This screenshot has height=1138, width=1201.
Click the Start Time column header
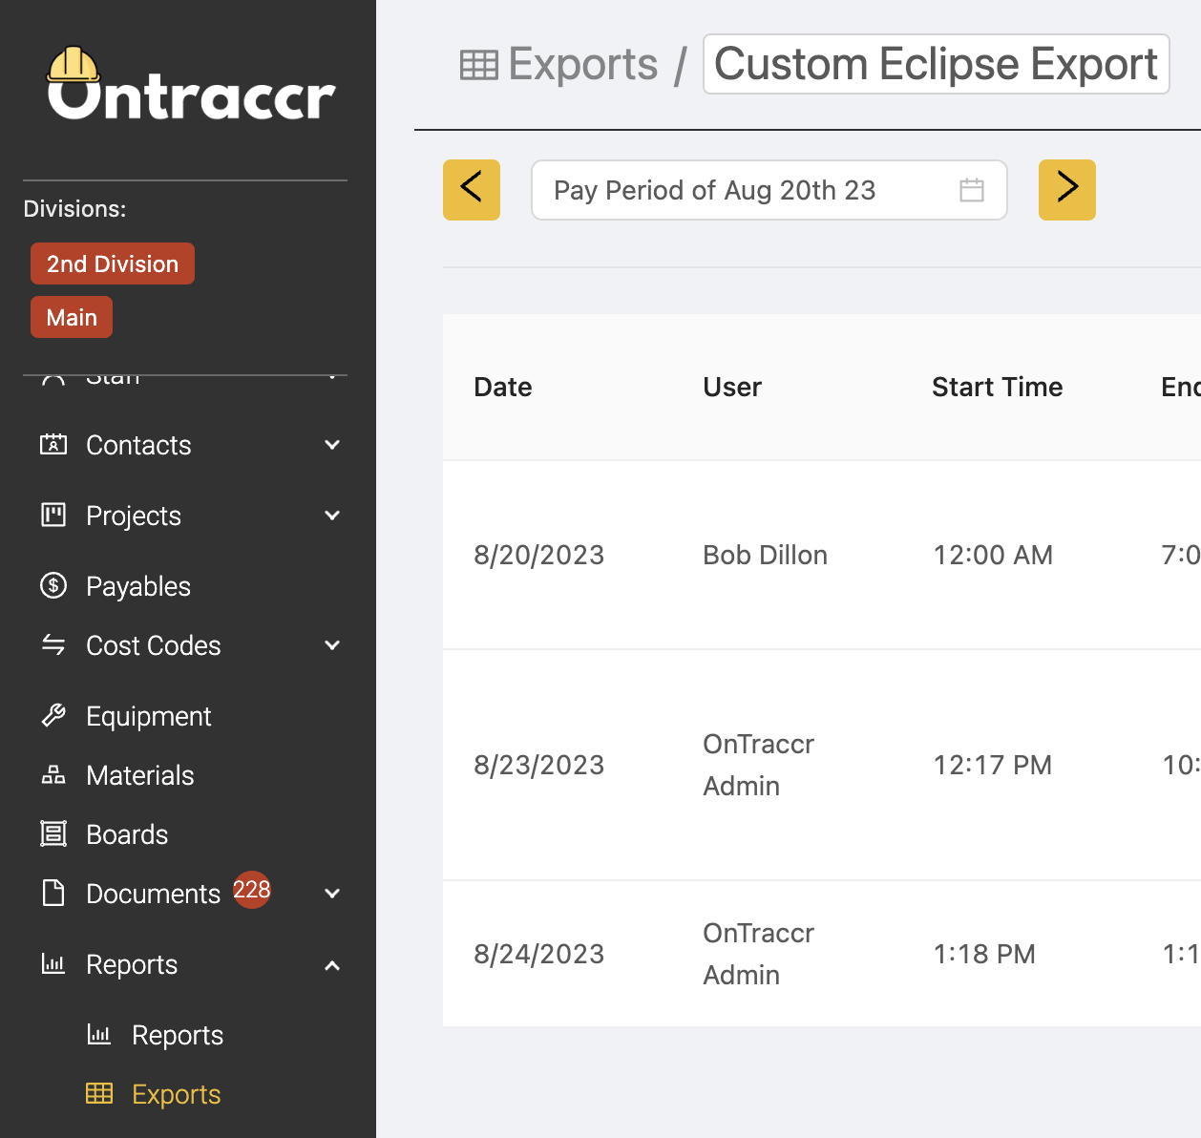998,387
